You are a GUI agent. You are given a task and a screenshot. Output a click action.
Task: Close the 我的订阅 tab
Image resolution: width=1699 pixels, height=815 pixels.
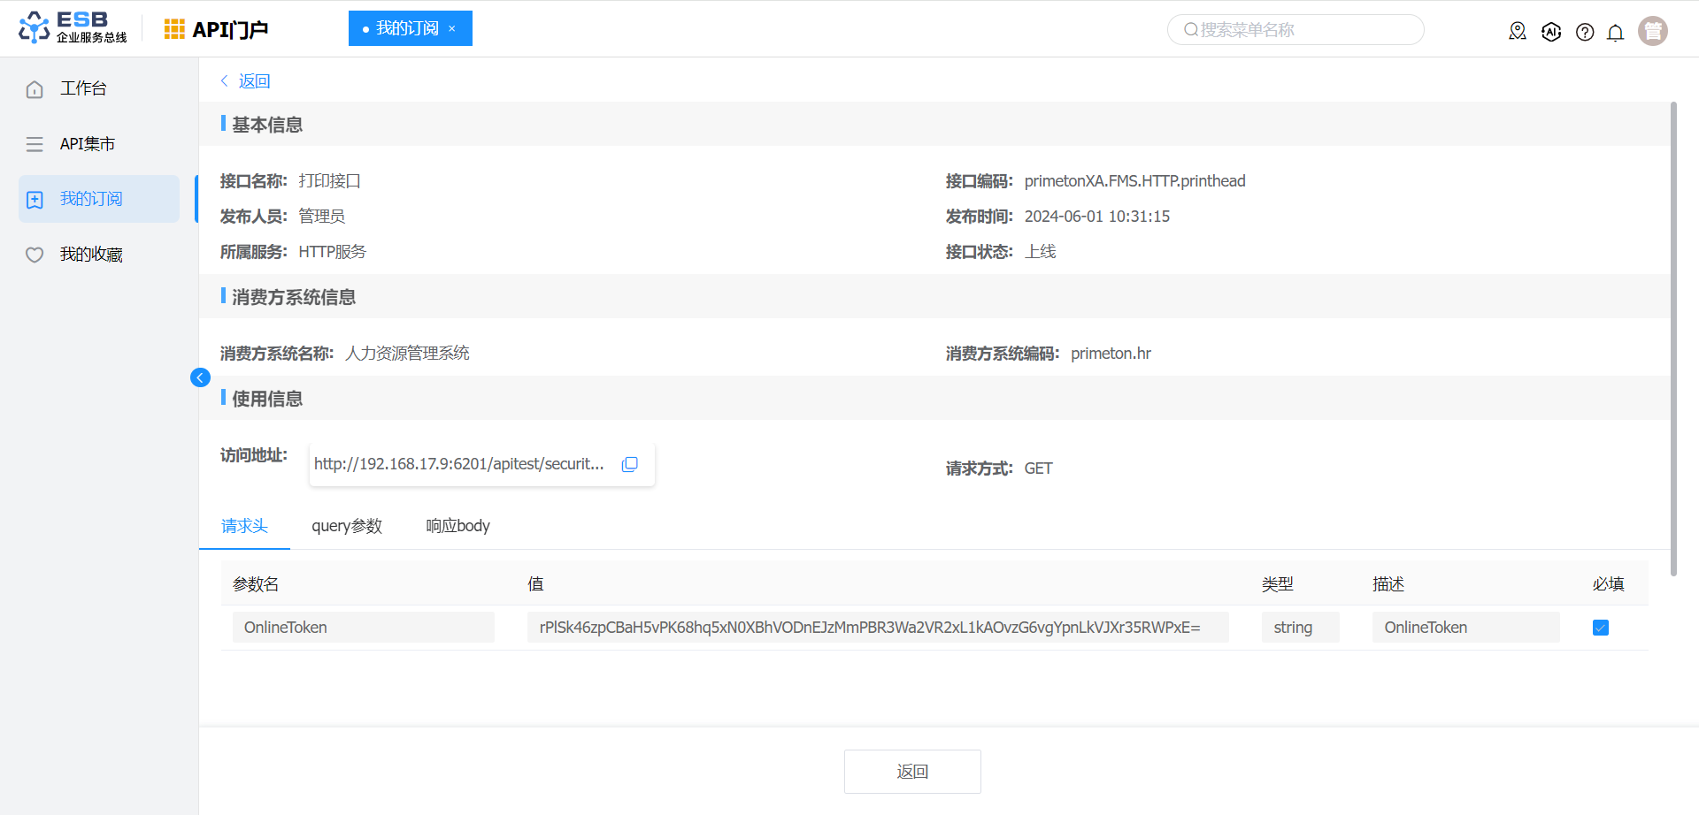click(452, 28)
